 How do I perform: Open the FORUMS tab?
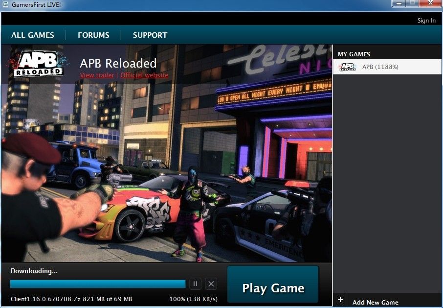point(93,35)
